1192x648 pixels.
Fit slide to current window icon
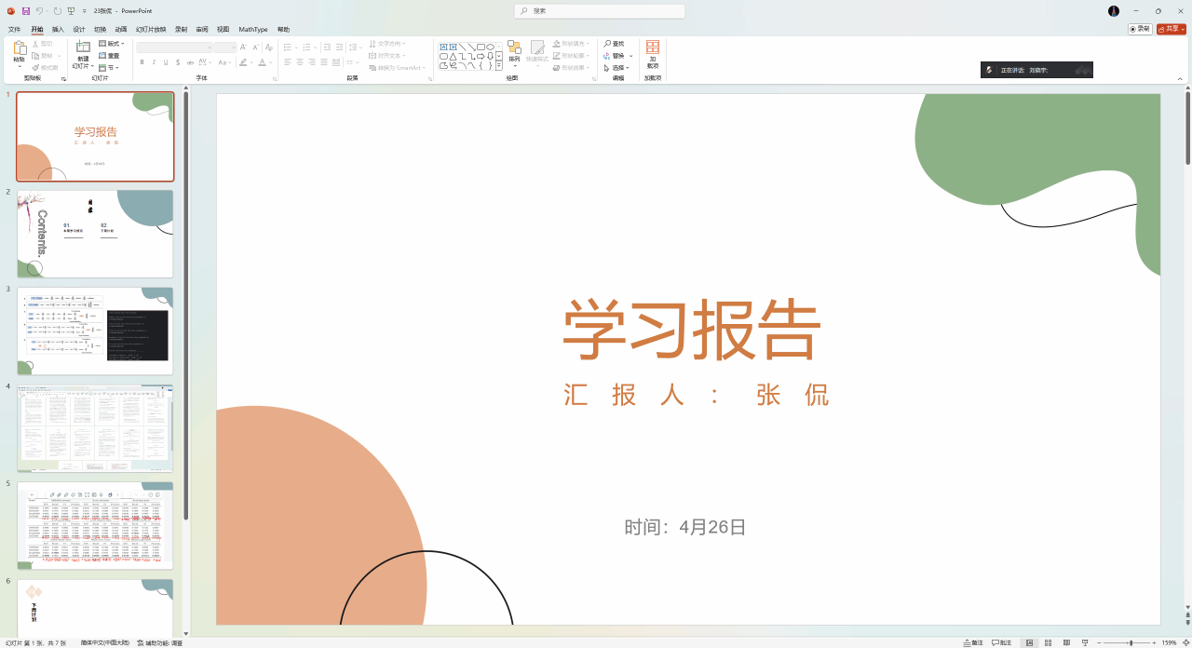coord(1185,642)
